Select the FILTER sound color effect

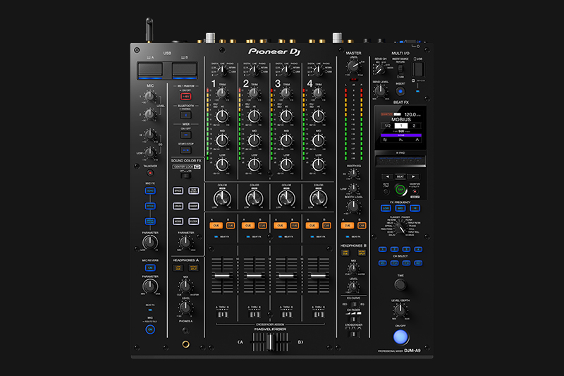click(193, 221)
